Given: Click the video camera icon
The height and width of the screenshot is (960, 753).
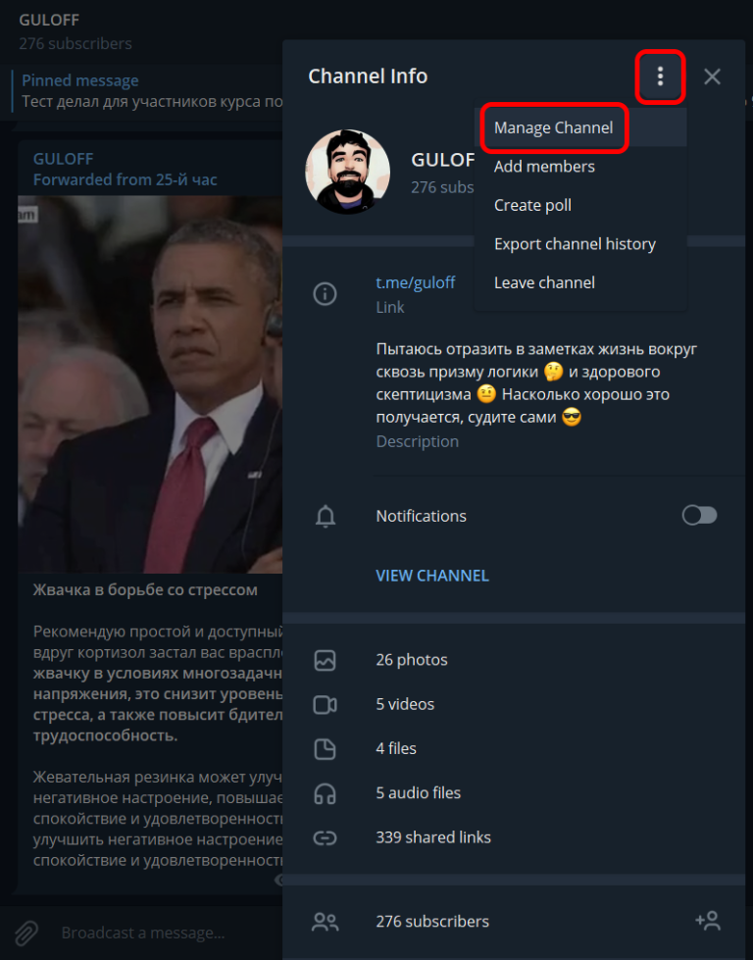Looking at the screenshot, I should click(x=325, y=705).
